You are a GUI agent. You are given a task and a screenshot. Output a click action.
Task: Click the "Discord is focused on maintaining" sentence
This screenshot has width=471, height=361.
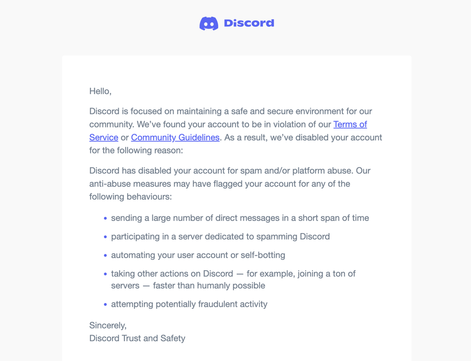230,111
